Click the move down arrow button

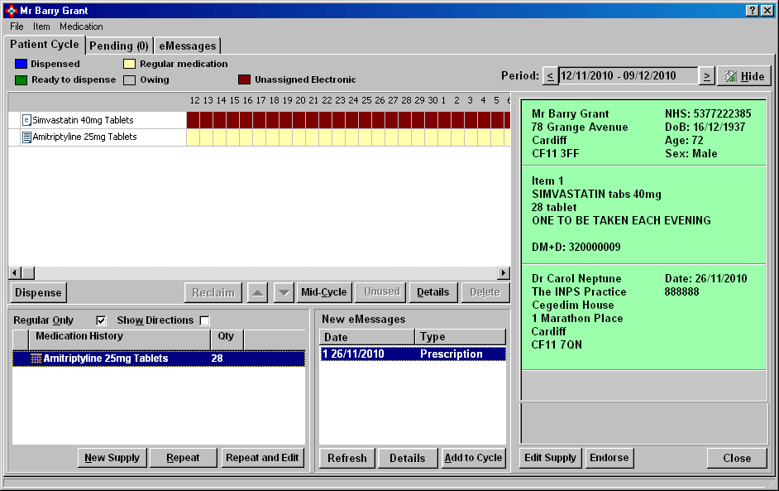pos(283,292)
